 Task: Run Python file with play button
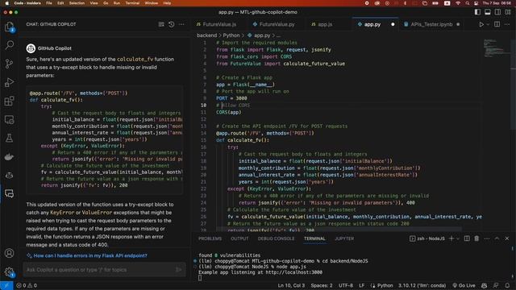point(481,24)
